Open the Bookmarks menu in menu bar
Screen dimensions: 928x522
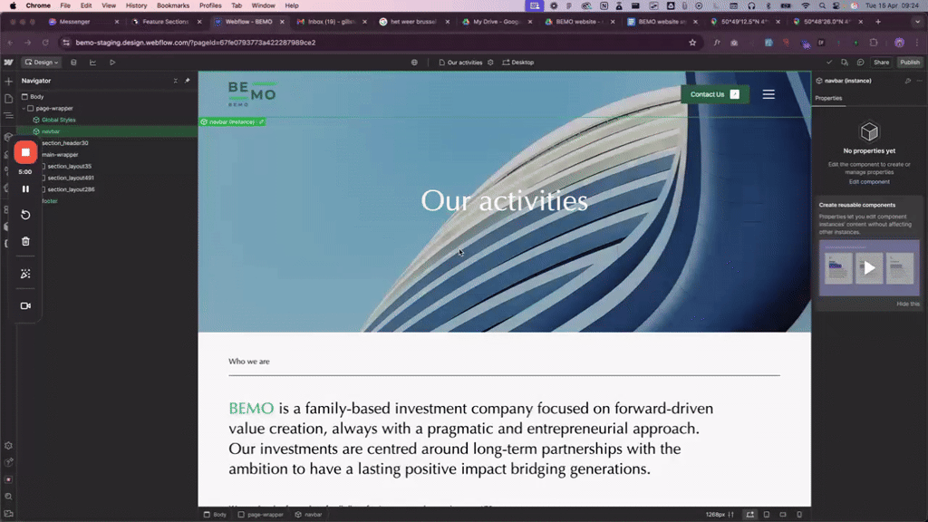173,5
